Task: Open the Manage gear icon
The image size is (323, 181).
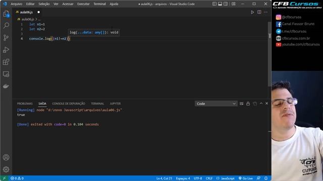Action: (x=6, y=169)
